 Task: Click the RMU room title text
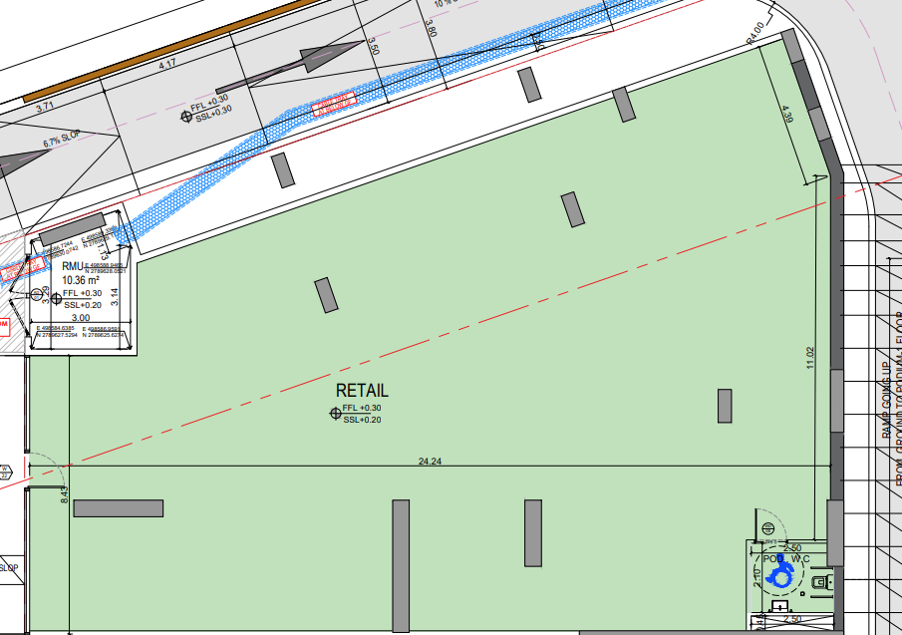(x=72, y=266)
